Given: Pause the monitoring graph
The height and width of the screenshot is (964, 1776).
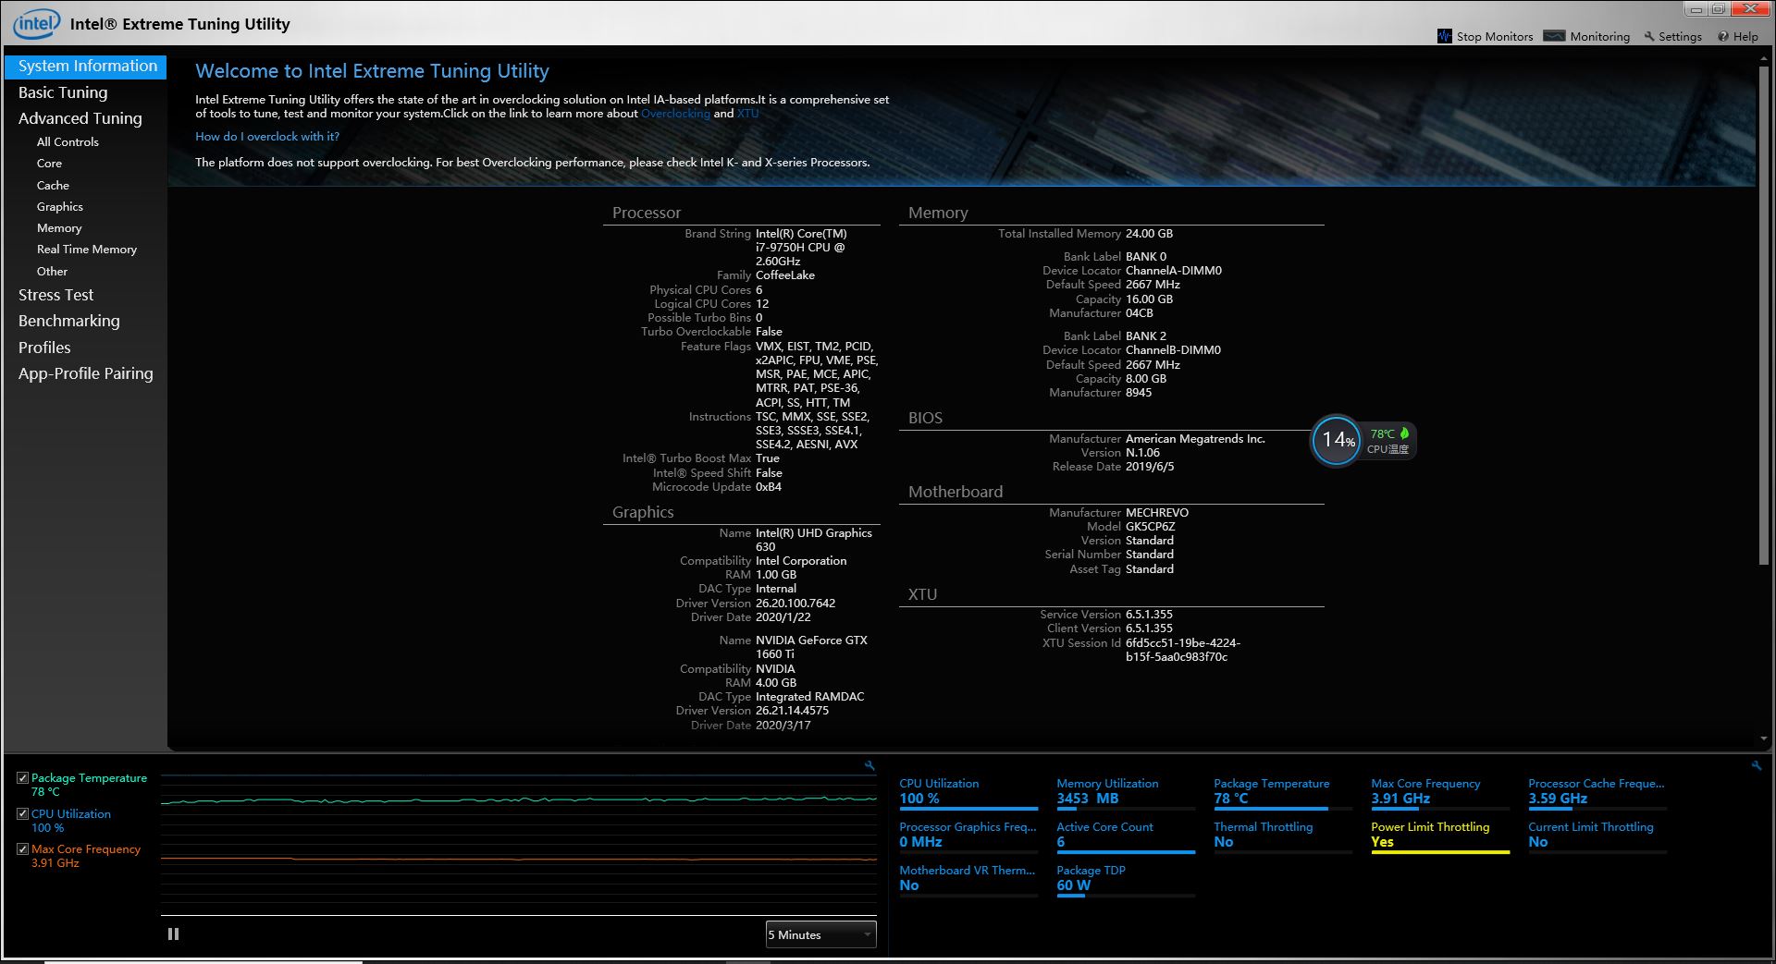Looking at the screenshot, I should [x=173, y=934].
